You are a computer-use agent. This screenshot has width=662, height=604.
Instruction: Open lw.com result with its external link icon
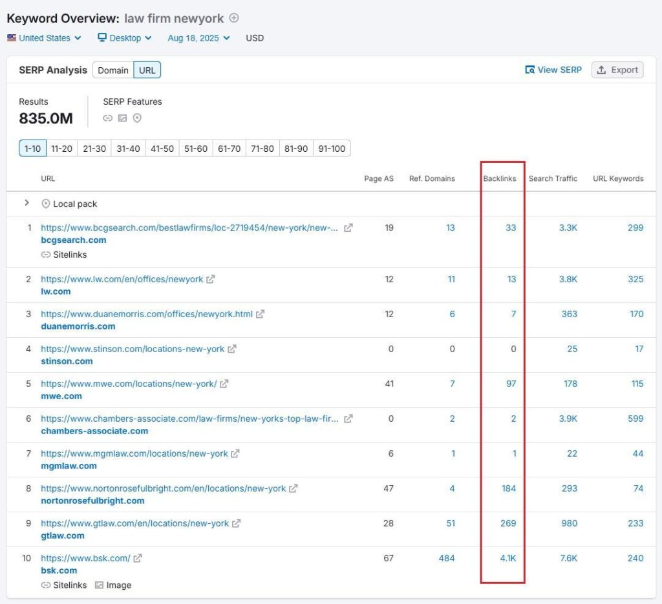(211, 279)
